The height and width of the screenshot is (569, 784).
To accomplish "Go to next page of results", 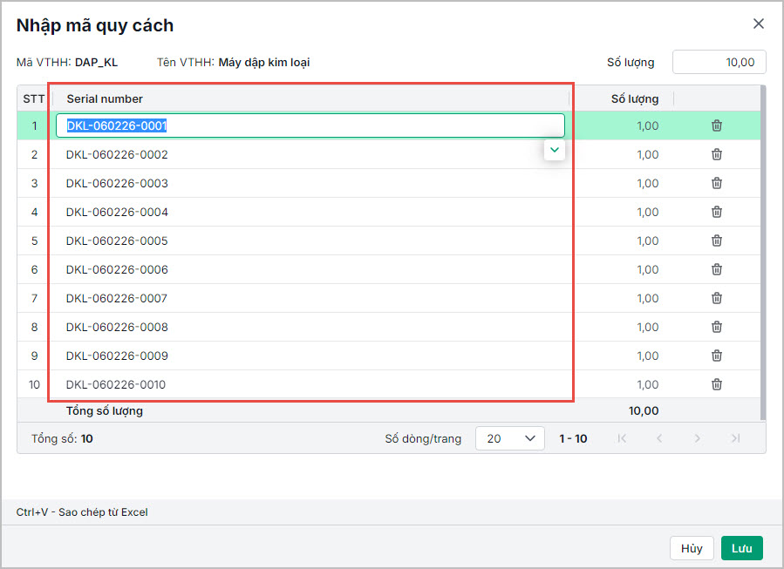I will point(697,438).
